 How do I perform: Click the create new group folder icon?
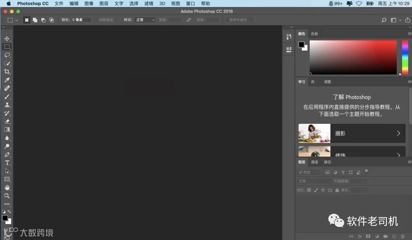click(385, 236)
